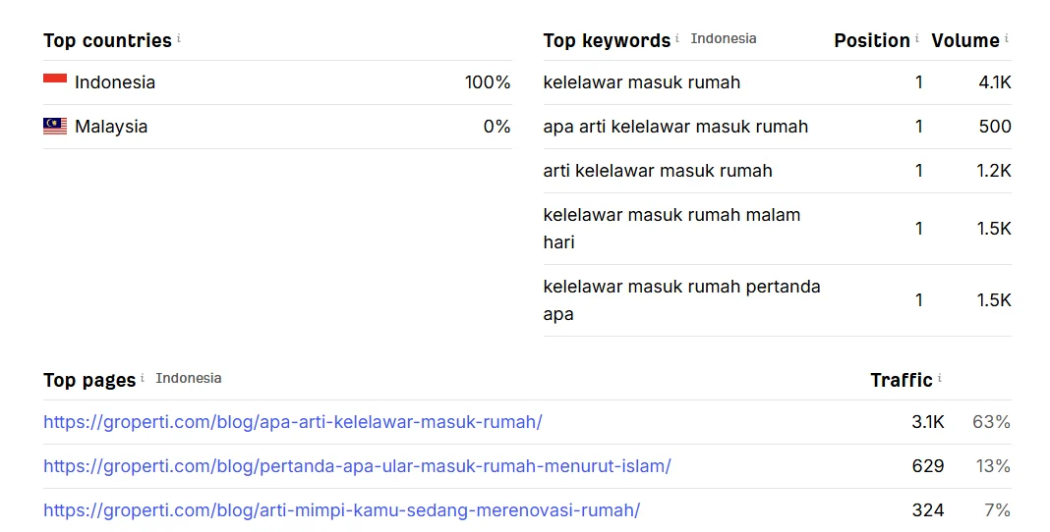This screenshot has width=1050, height=532.
Task: Open the apa-arti-kelelawar-masuk-rumah blog link
Action: [293, 422]
